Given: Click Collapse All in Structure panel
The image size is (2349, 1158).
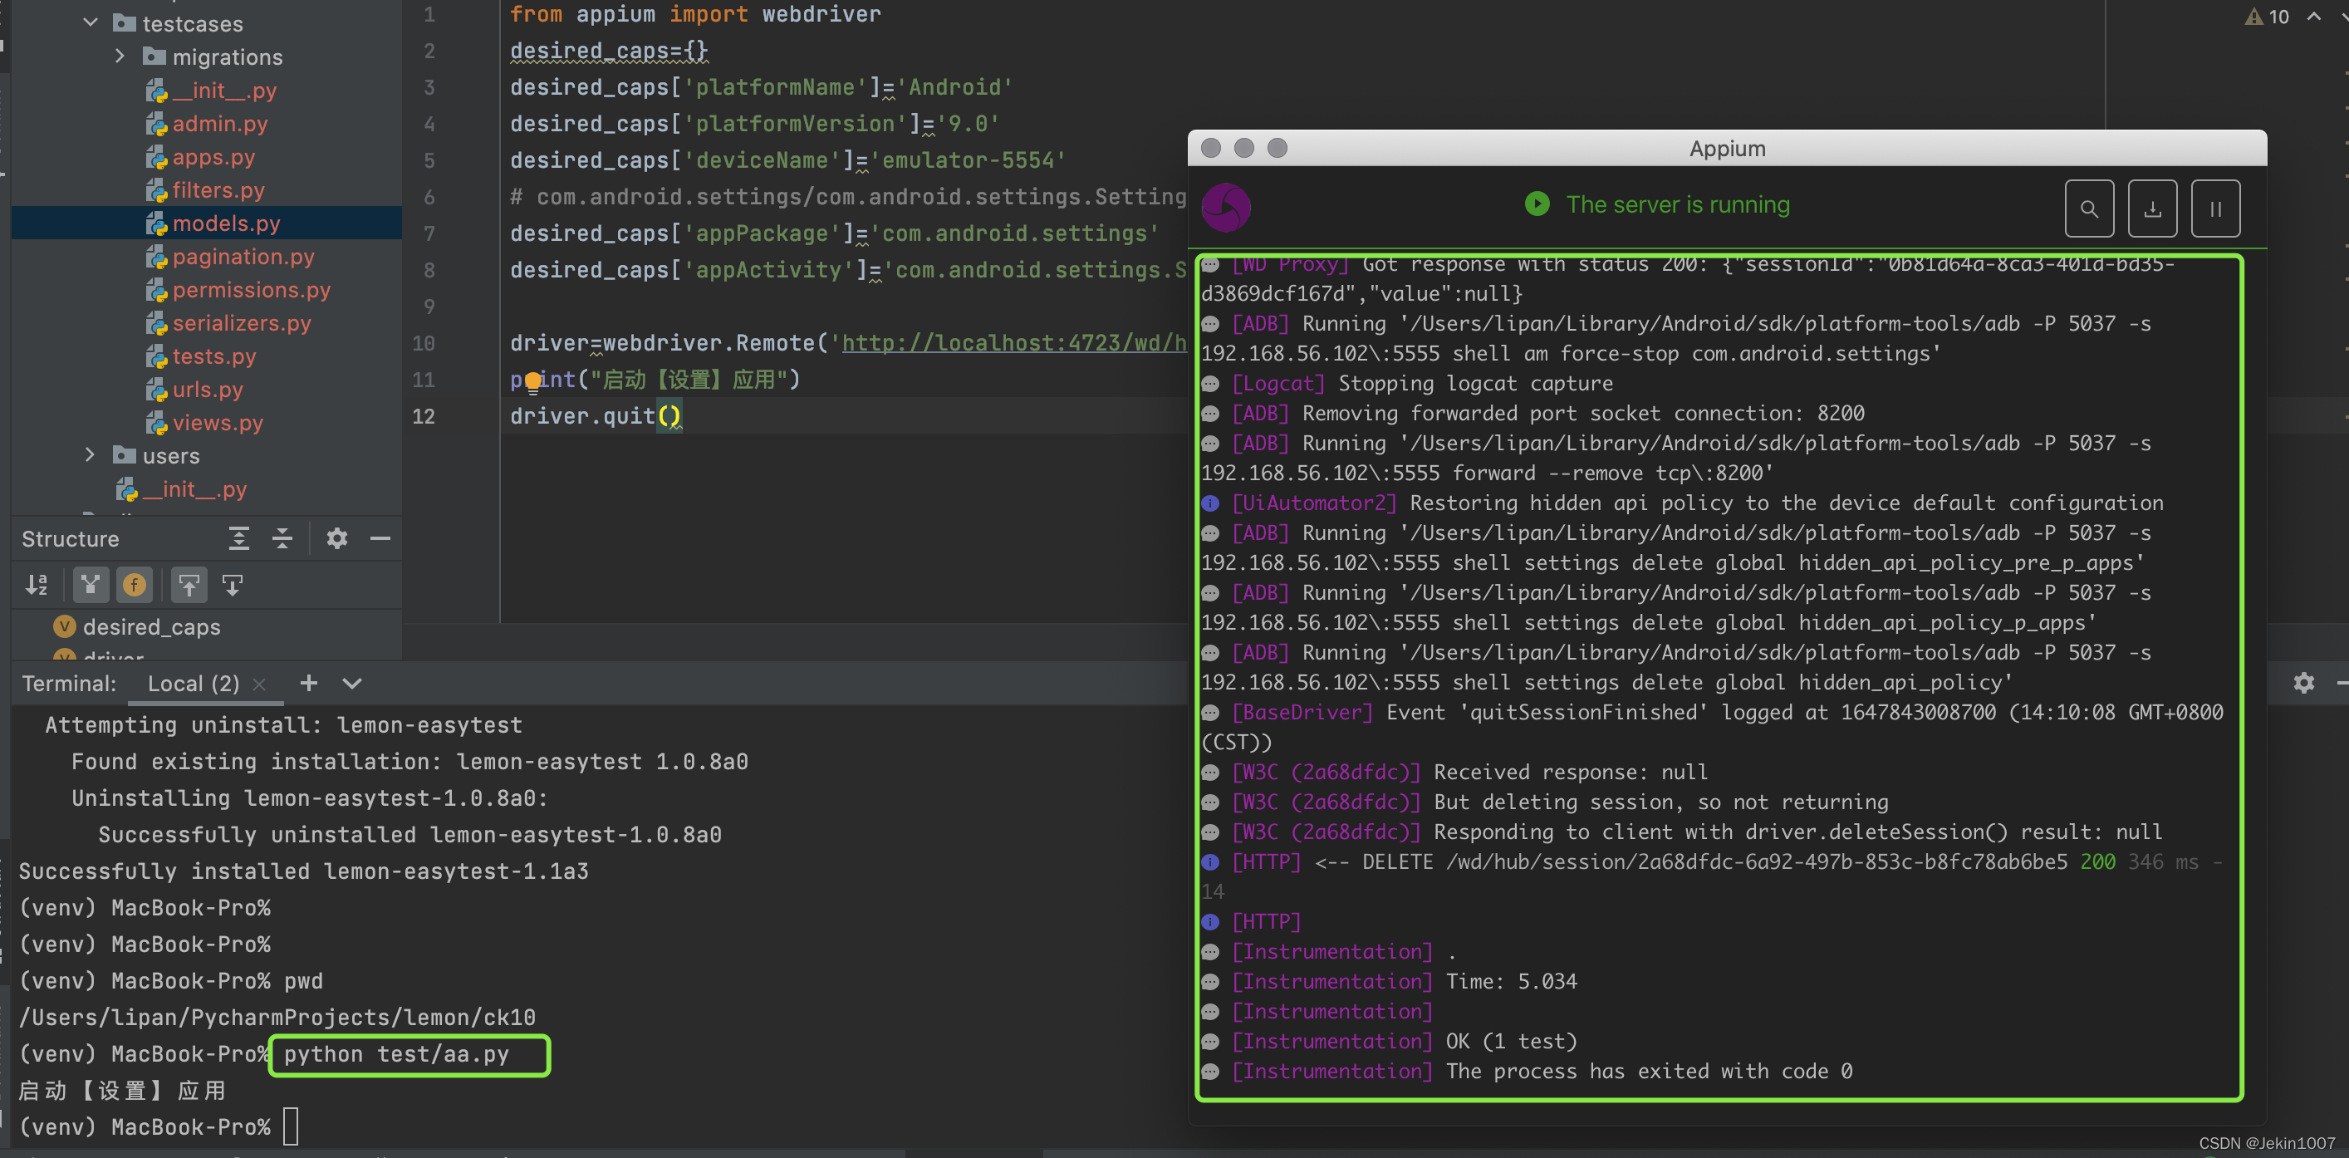Looking at the screenshot, I should [x=282, y=539].
